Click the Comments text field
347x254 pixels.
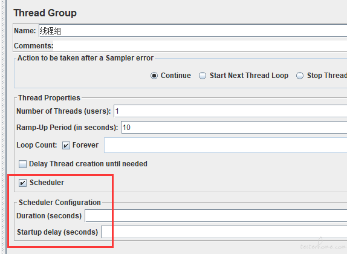point(200,45)
